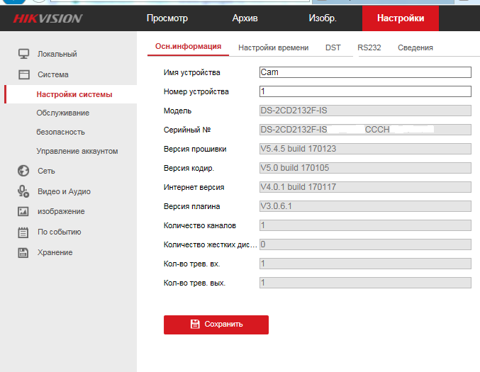Switch to DST tab

click(333, 47)
